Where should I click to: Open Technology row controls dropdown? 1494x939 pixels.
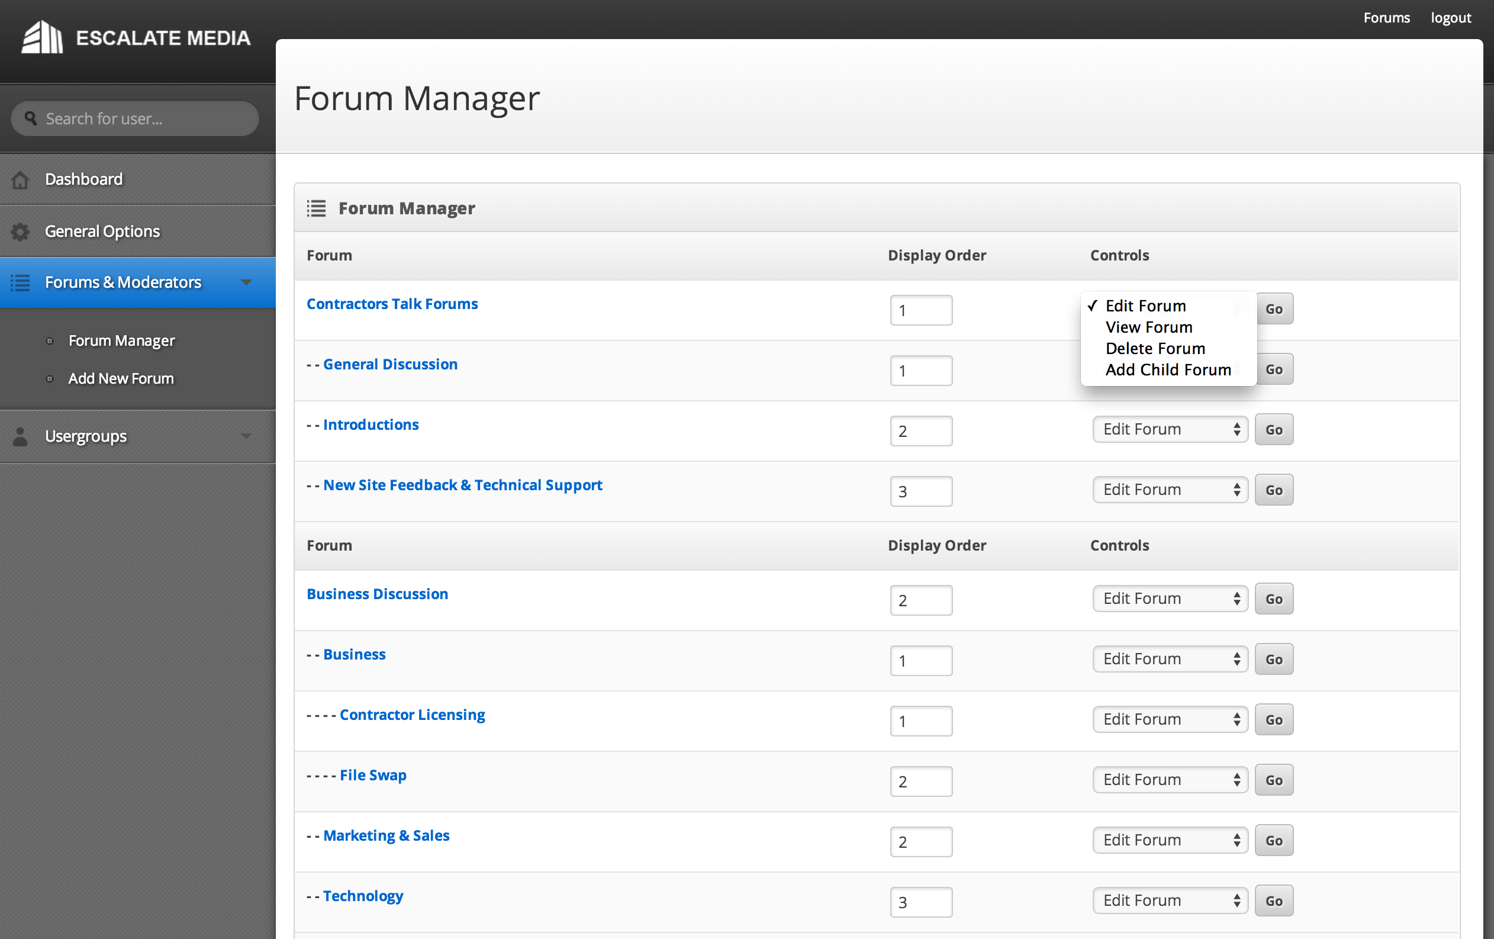(x=1170, y=901)
